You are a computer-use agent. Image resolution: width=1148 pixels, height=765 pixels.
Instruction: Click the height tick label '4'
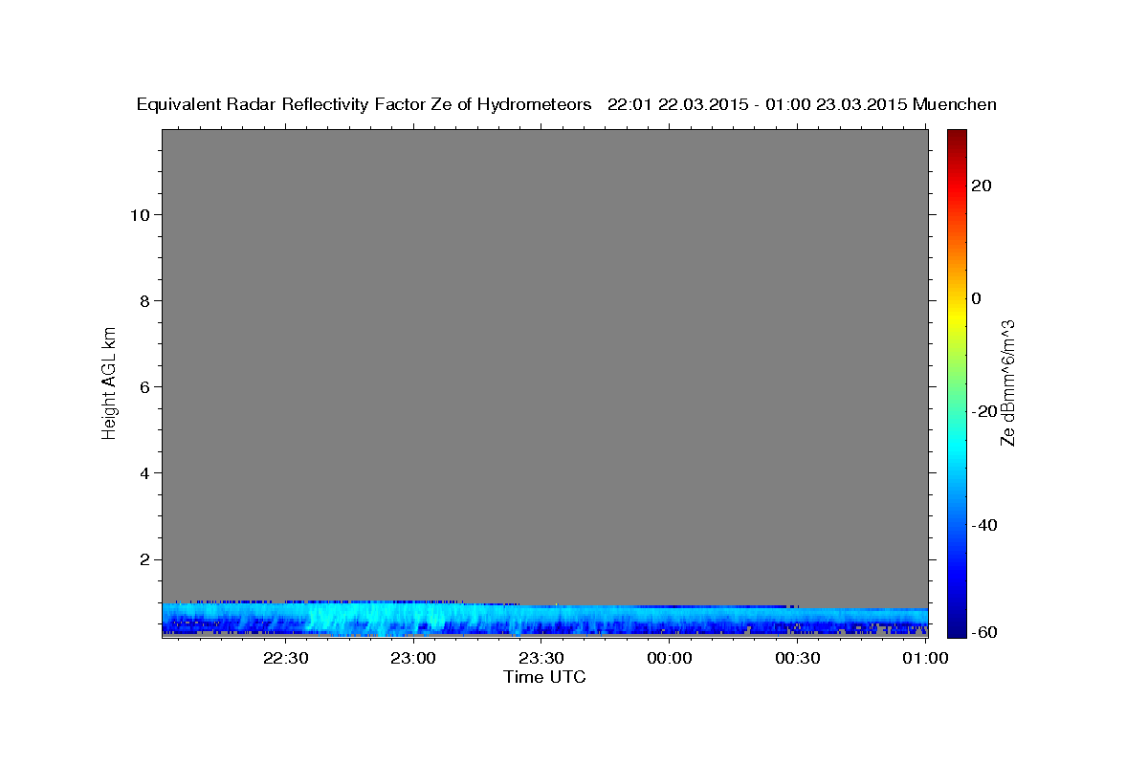pos(144,472)
